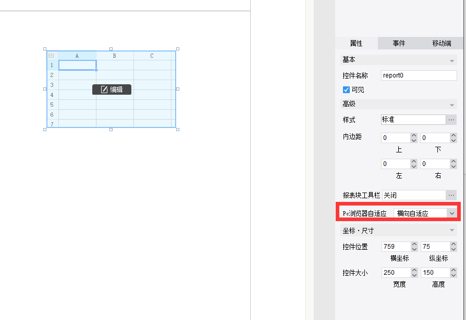The height and width of the screenshot is (320, 466).
Task: Decrease the 宽度 width value
Action: click(414, 275)
